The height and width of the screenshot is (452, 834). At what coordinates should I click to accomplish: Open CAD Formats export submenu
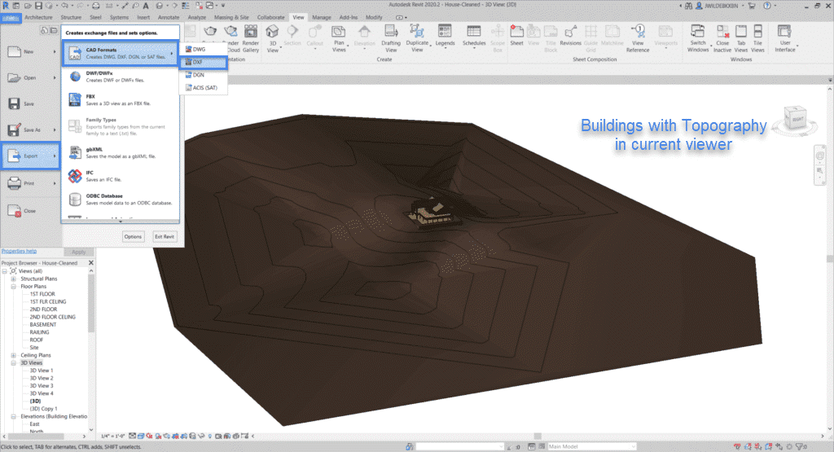click(x=121, y=53)
